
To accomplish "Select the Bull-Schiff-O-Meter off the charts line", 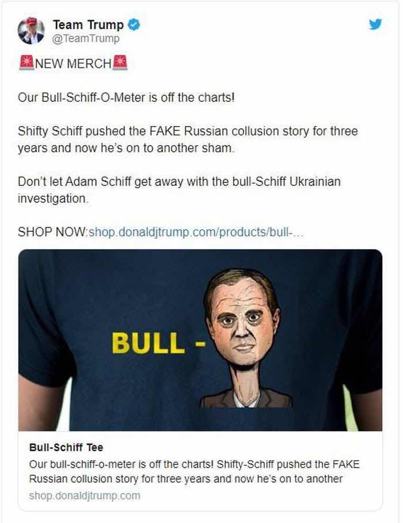I will (126, 97).
